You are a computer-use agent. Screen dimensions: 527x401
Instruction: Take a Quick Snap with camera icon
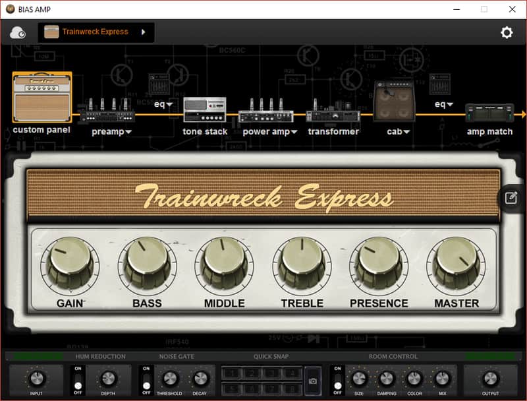click(x=312, y=381)
